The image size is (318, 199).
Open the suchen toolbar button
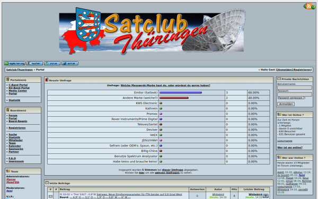34,63
